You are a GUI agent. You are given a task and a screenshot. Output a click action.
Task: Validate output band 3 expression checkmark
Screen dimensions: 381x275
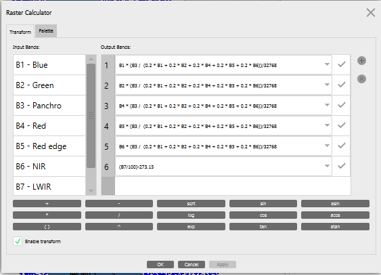pyautogui.click(x=341, y=105)
